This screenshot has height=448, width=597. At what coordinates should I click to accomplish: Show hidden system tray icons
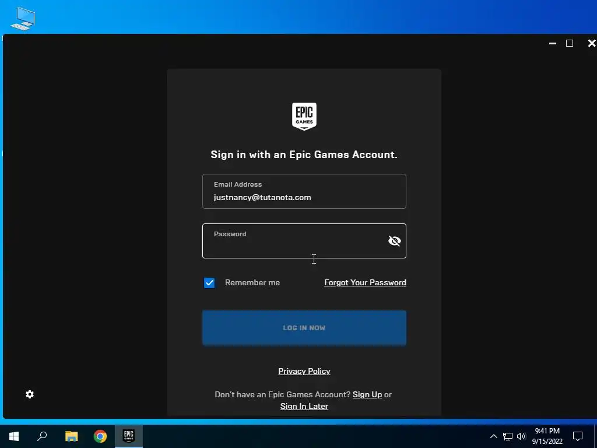point(493,436)
